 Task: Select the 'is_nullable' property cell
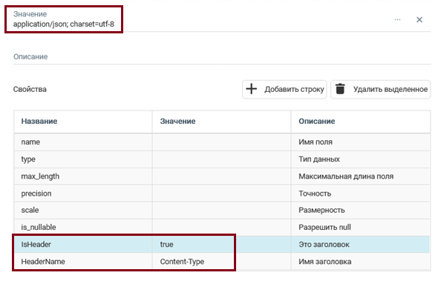pyautogui.click(x=83, y=227)
